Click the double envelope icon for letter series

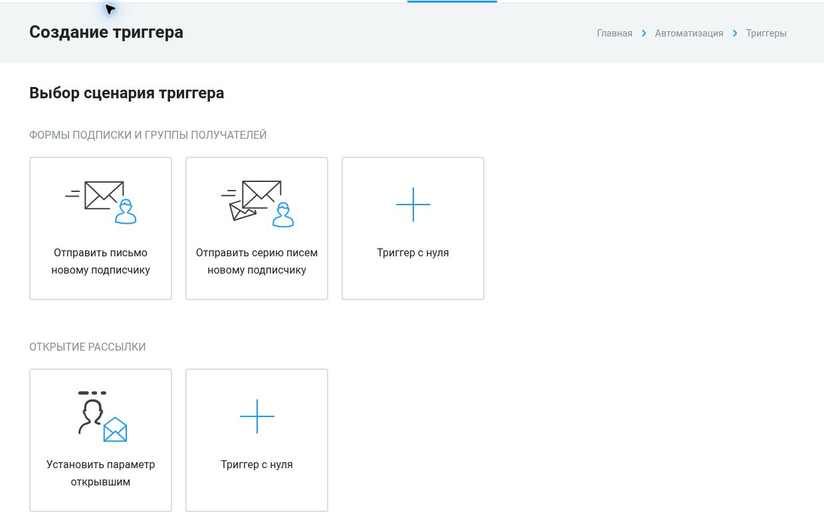coord(257,204)
